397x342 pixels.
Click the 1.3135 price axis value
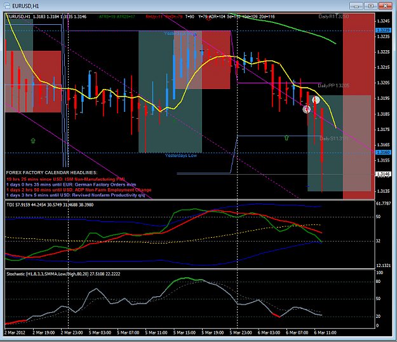coord(383,191)
